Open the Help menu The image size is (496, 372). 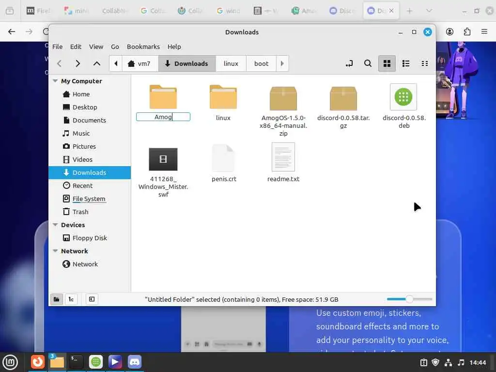click(174, 46)
